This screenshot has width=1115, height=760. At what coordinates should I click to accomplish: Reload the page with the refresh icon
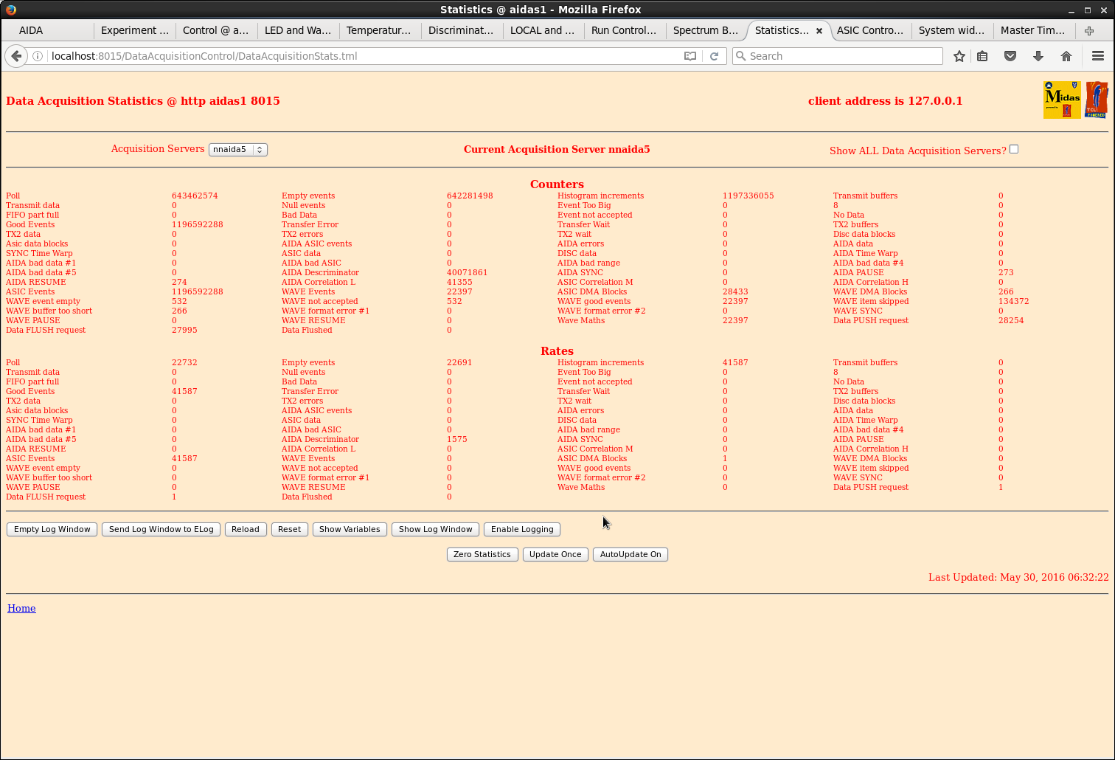tap(714, 56)
